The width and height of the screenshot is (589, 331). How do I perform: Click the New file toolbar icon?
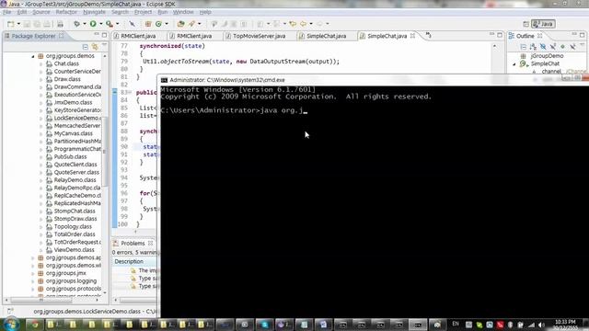click(x=10, y=24)
